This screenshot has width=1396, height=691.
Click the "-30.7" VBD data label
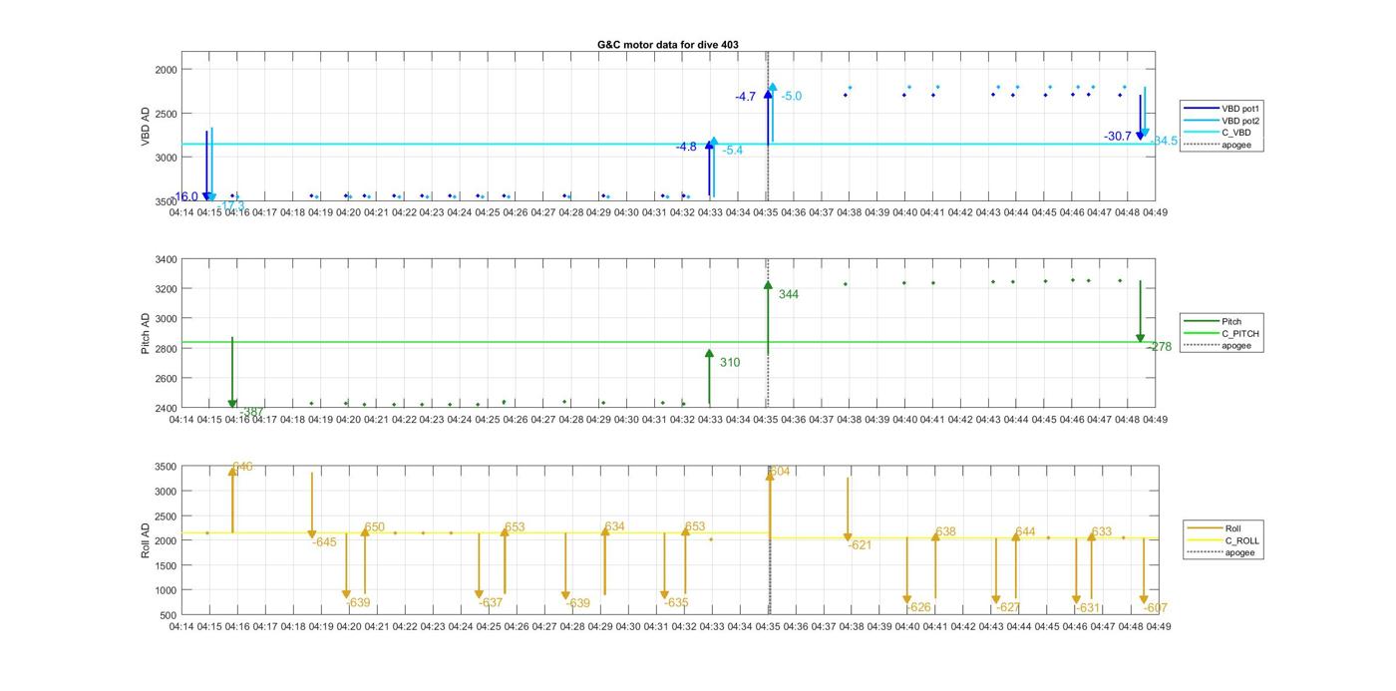(1118, 137)
